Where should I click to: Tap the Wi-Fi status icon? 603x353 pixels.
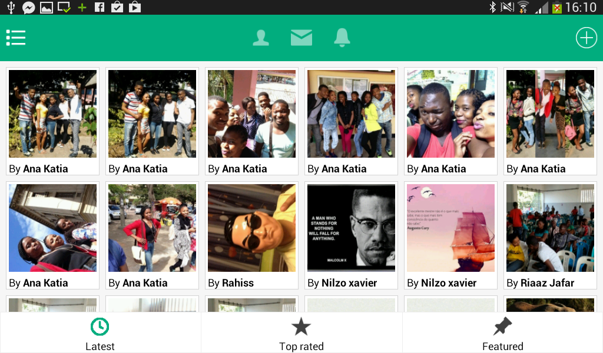(523, 7)
